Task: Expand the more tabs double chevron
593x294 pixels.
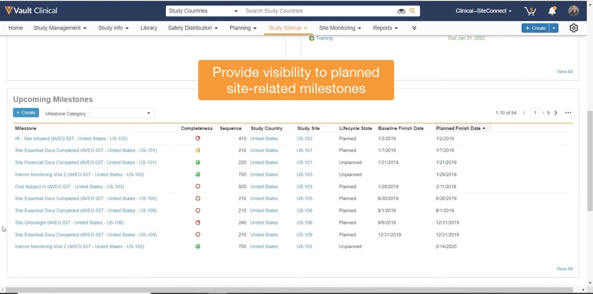Action: [x=414, y=28]
